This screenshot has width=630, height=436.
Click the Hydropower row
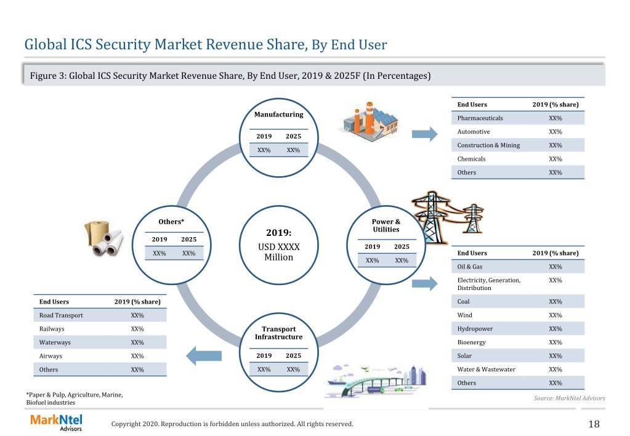(518, 329)
